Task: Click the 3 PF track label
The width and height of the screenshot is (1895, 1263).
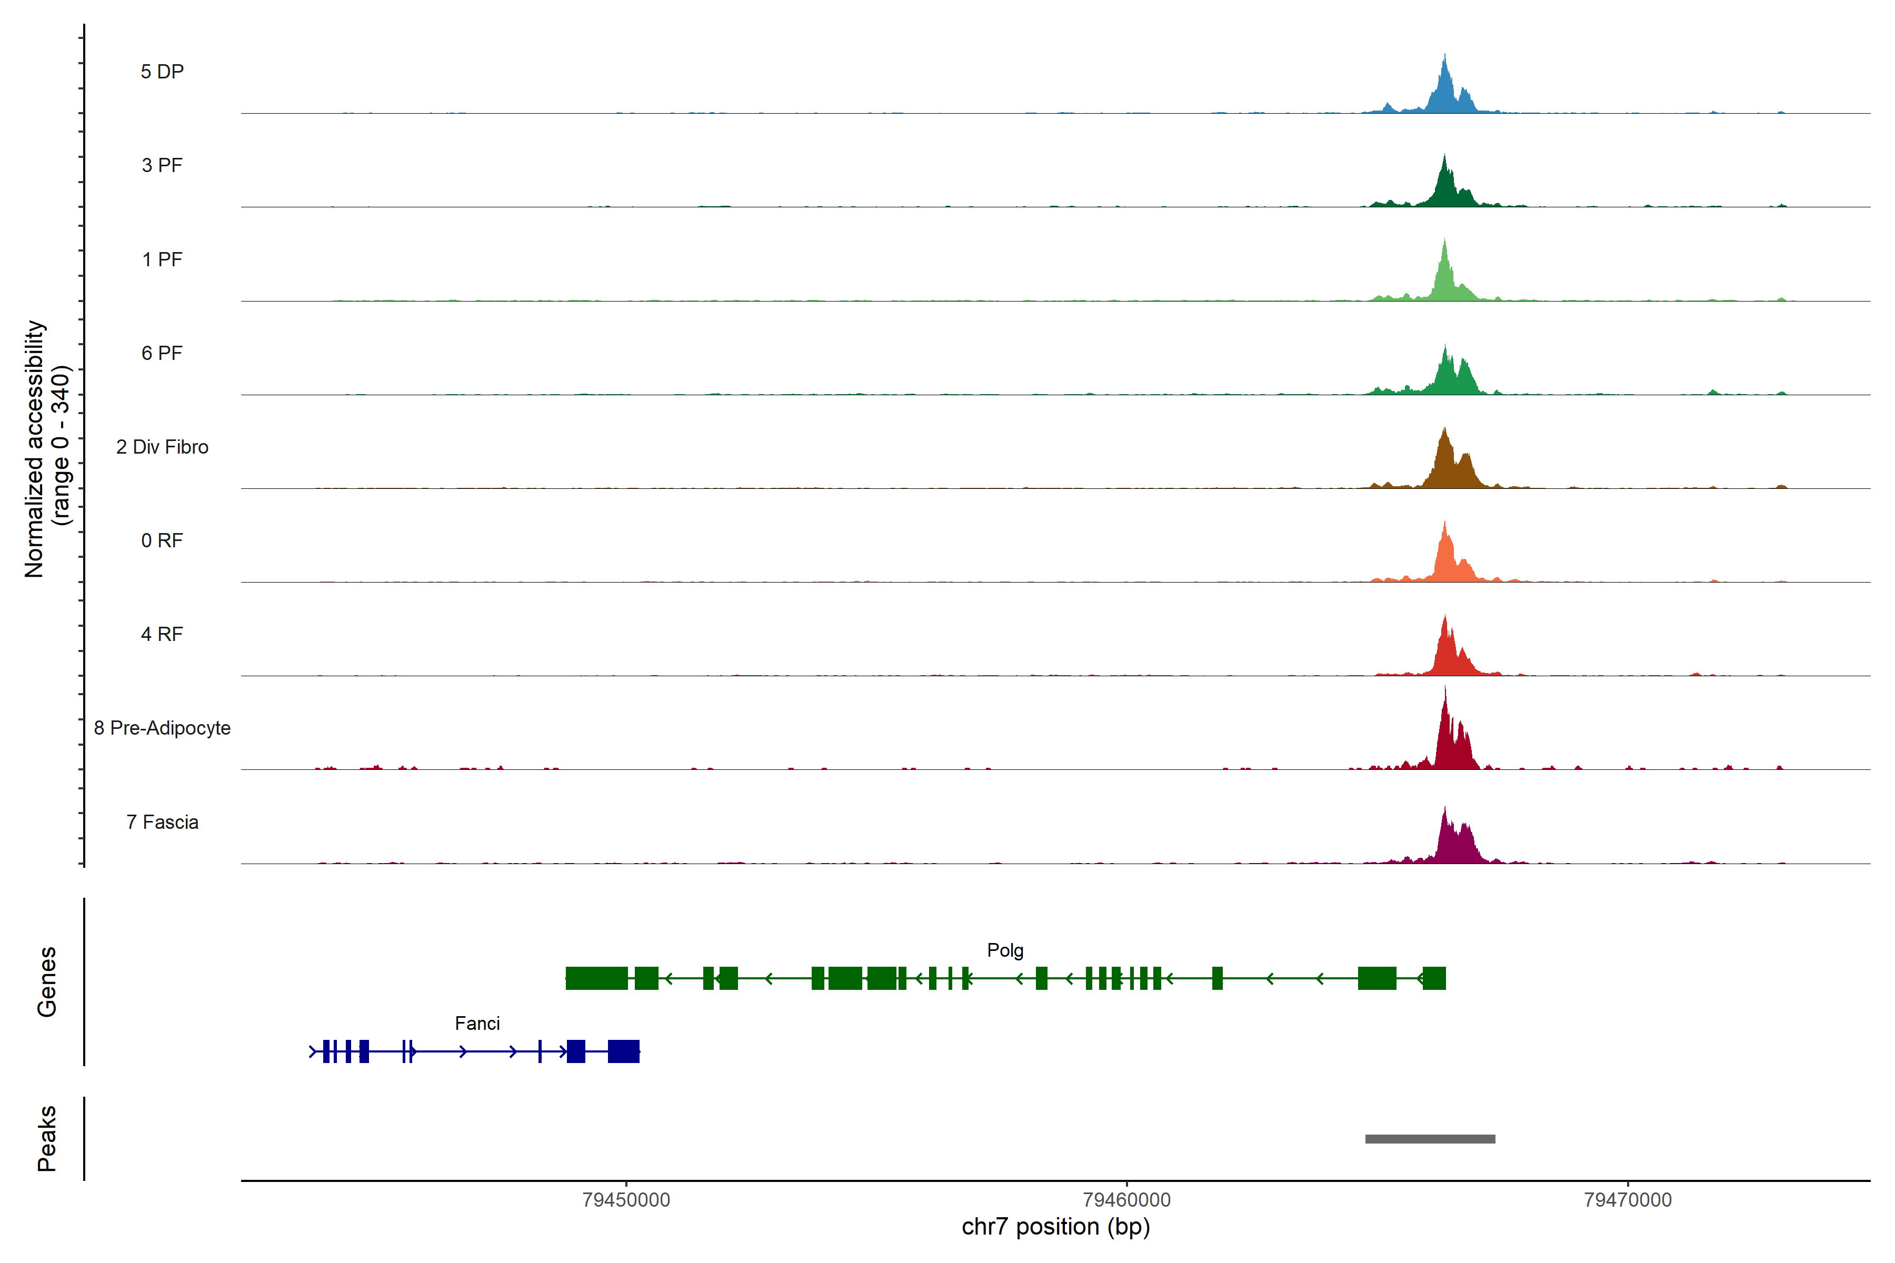Action: [162, 165]
